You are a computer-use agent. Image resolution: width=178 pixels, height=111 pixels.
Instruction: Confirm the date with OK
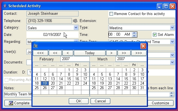(79, 101)
